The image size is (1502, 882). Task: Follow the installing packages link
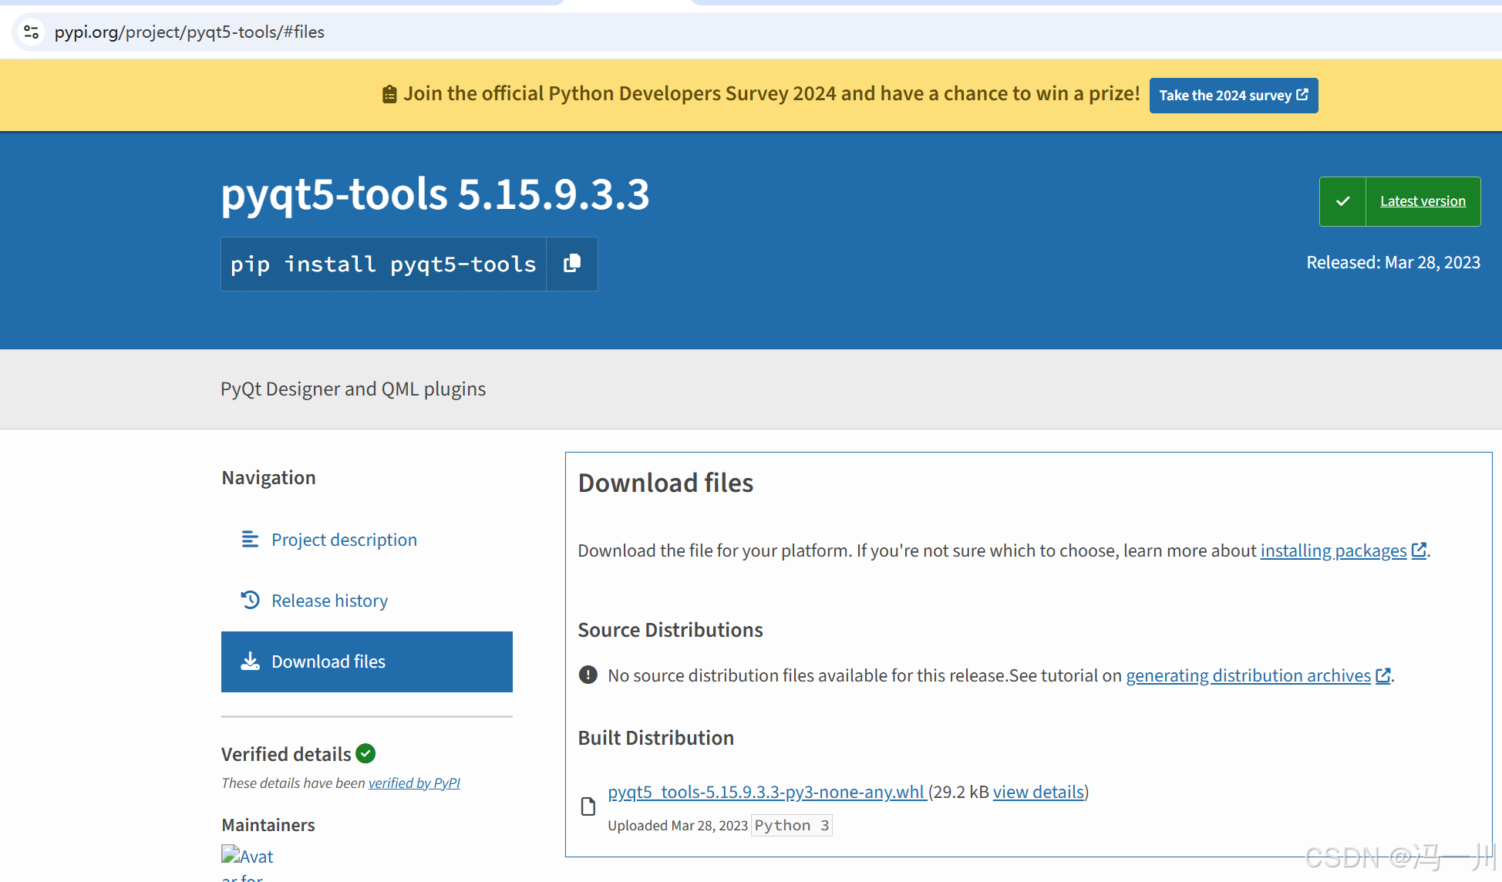tap(1333, 550)
